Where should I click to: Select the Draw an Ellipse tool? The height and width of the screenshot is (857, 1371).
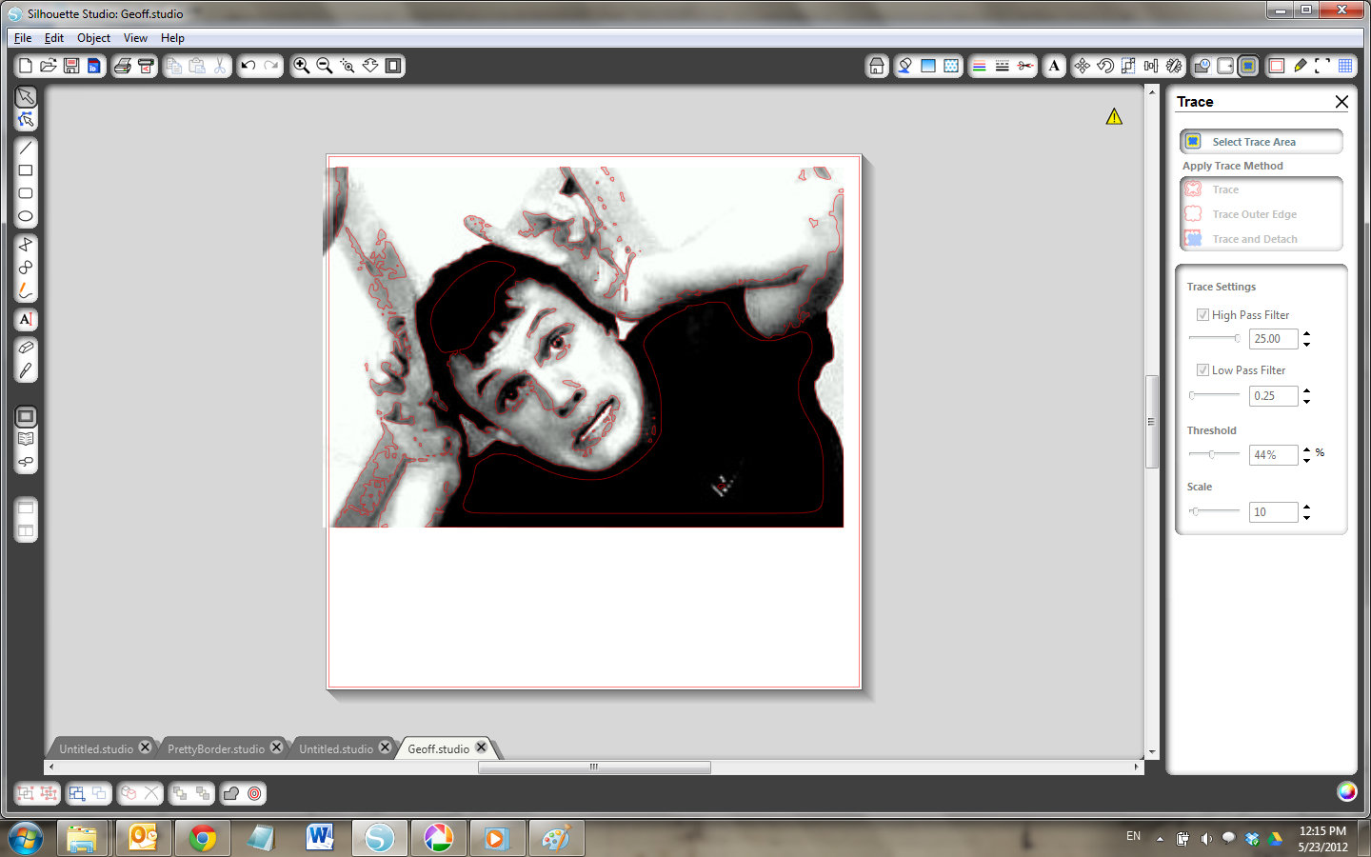click(x=26, y=216)
